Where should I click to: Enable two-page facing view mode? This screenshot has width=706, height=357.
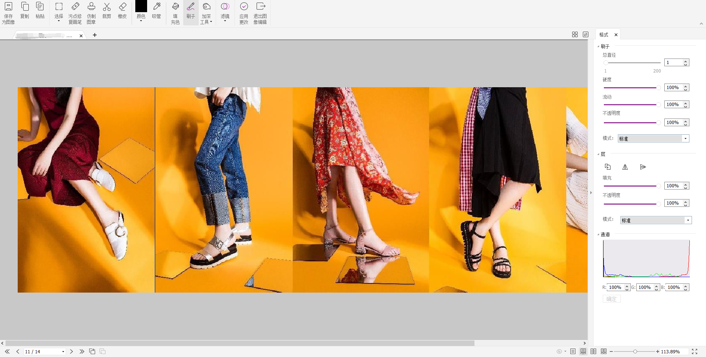593,351
